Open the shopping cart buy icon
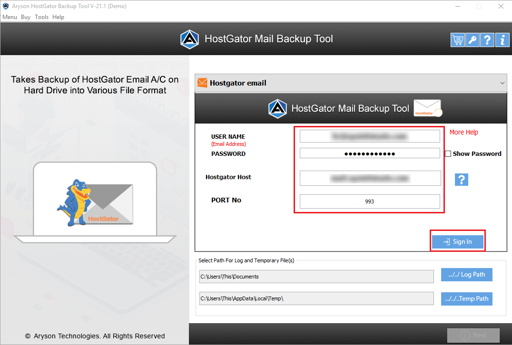 point(457,40)
